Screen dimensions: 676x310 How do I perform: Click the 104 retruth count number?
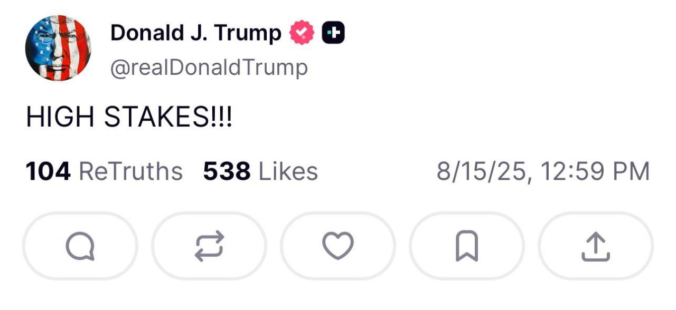(48, 171)
